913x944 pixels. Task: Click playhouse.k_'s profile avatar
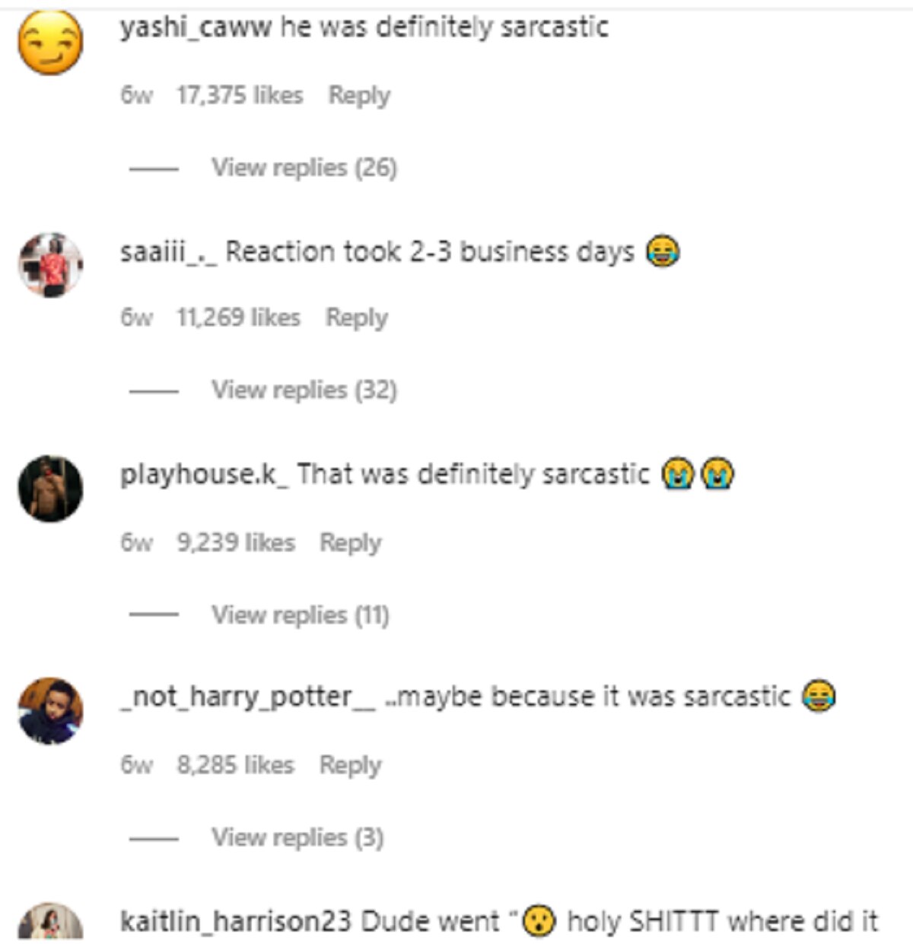(x=50, y=488)
